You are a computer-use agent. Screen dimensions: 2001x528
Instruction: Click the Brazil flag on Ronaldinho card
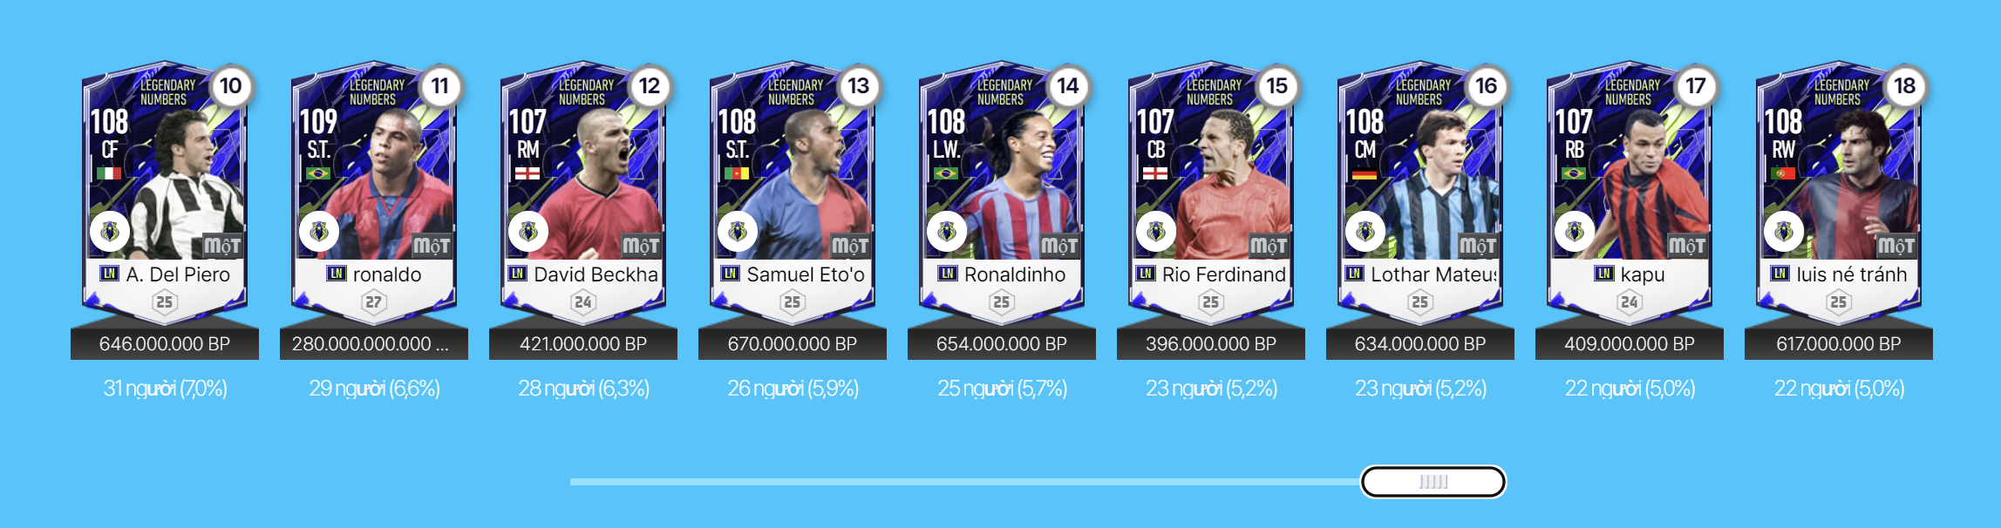click(x=946, y=173)
